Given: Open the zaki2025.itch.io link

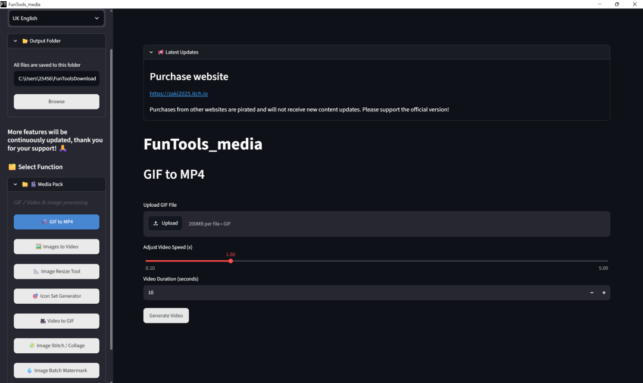Looking at the screenshot, I should pos(179,94).
